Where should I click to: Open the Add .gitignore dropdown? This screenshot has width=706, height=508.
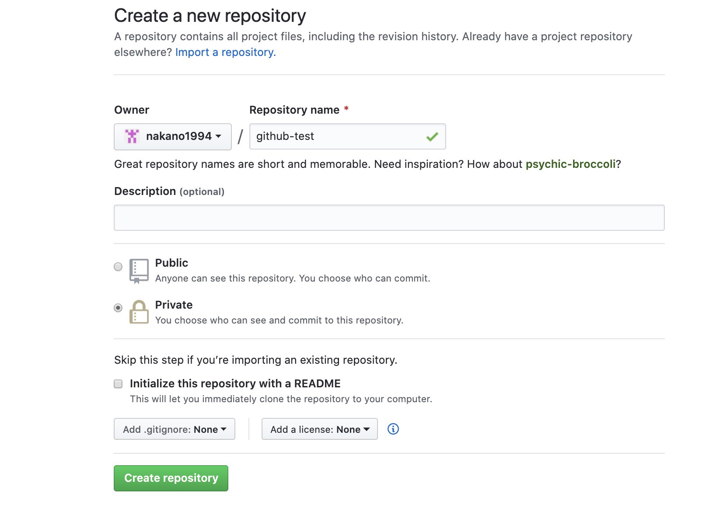[175, 429]
